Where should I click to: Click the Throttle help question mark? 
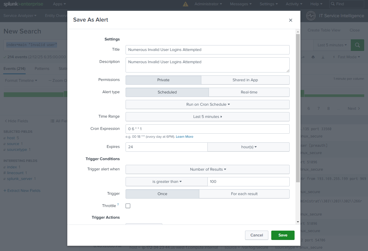coord(118,205)
